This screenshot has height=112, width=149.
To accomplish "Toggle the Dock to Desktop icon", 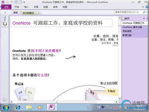I will (16, 2).
